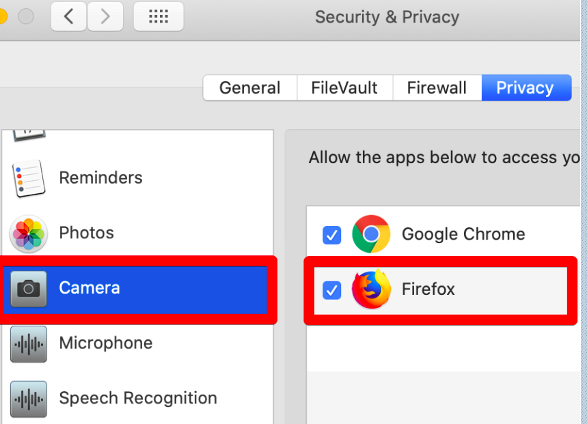Select Microphone in the privacy list

tap(106, 343)
